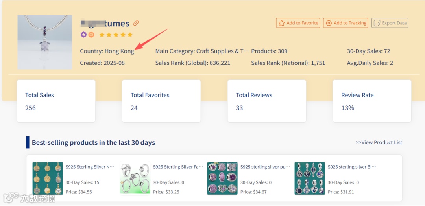The image size is (425, 206).
Task: Click the Add to Favorite button
Action: point(298,23)
